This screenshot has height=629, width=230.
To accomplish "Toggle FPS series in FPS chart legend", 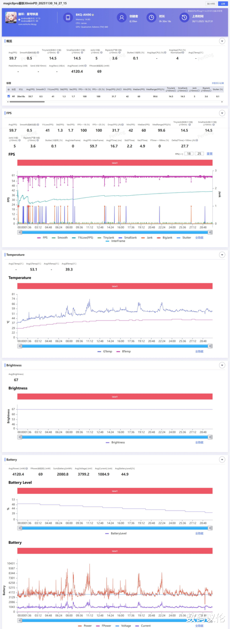I will pyautogui.click(x=42, y=238).
